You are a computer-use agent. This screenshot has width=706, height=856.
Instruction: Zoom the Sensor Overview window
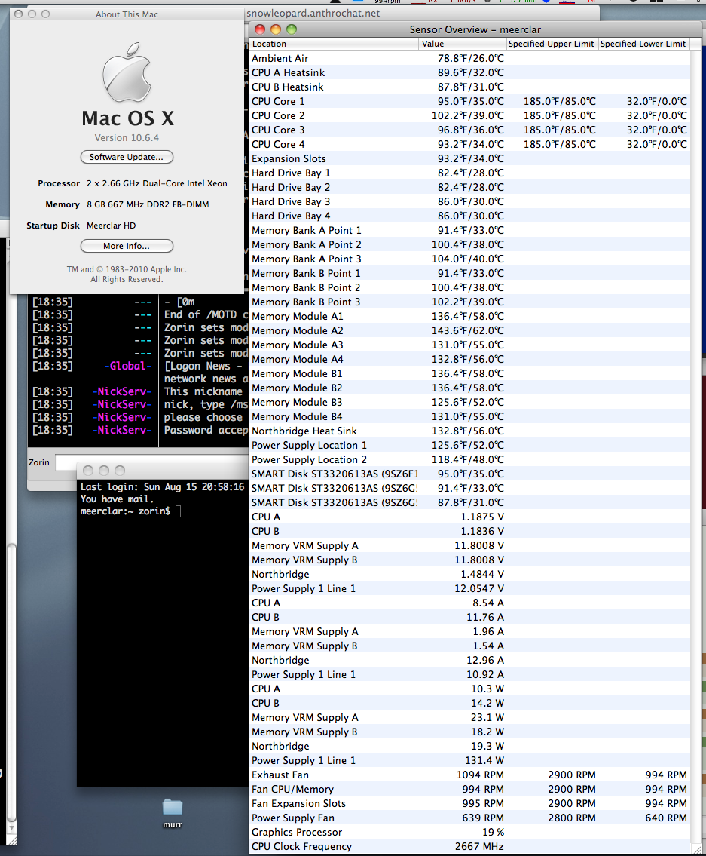pos(292,29)
